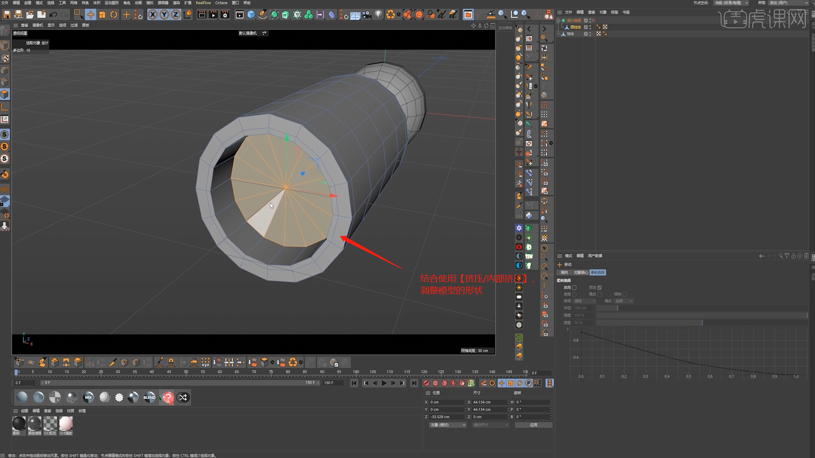
Task: Render to Picture Viewer icon
Action: click(214, 15)
